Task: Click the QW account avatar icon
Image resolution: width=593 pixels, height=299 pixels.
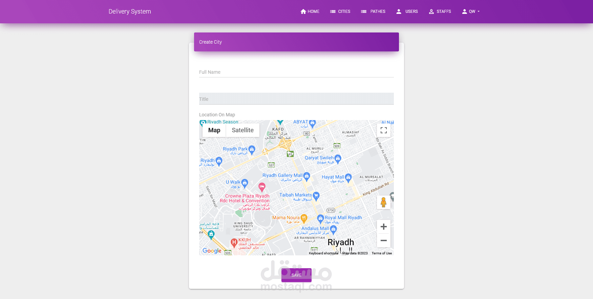Action: pyautogui.click(x=465, y=11)
